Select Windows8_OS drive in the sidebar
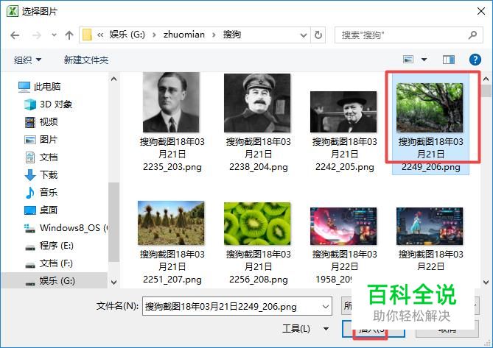Viewport: 493px width, 348px height. click(66, 228)
